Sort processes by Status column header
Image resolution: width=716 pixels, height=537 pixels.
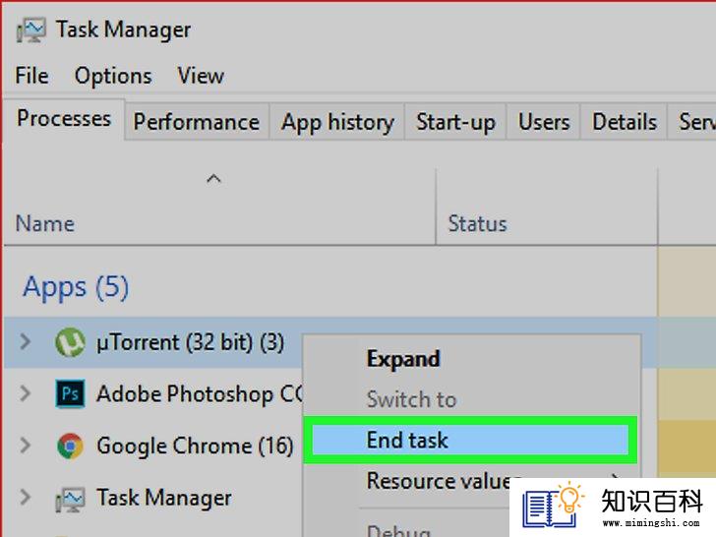[x=478, y=224]
